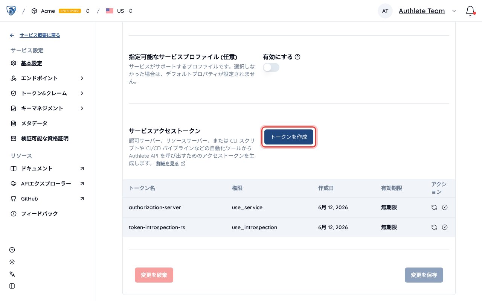Toggle the light/dark theme sun icon
482x301 pixels.
click(x=12, y=262)
